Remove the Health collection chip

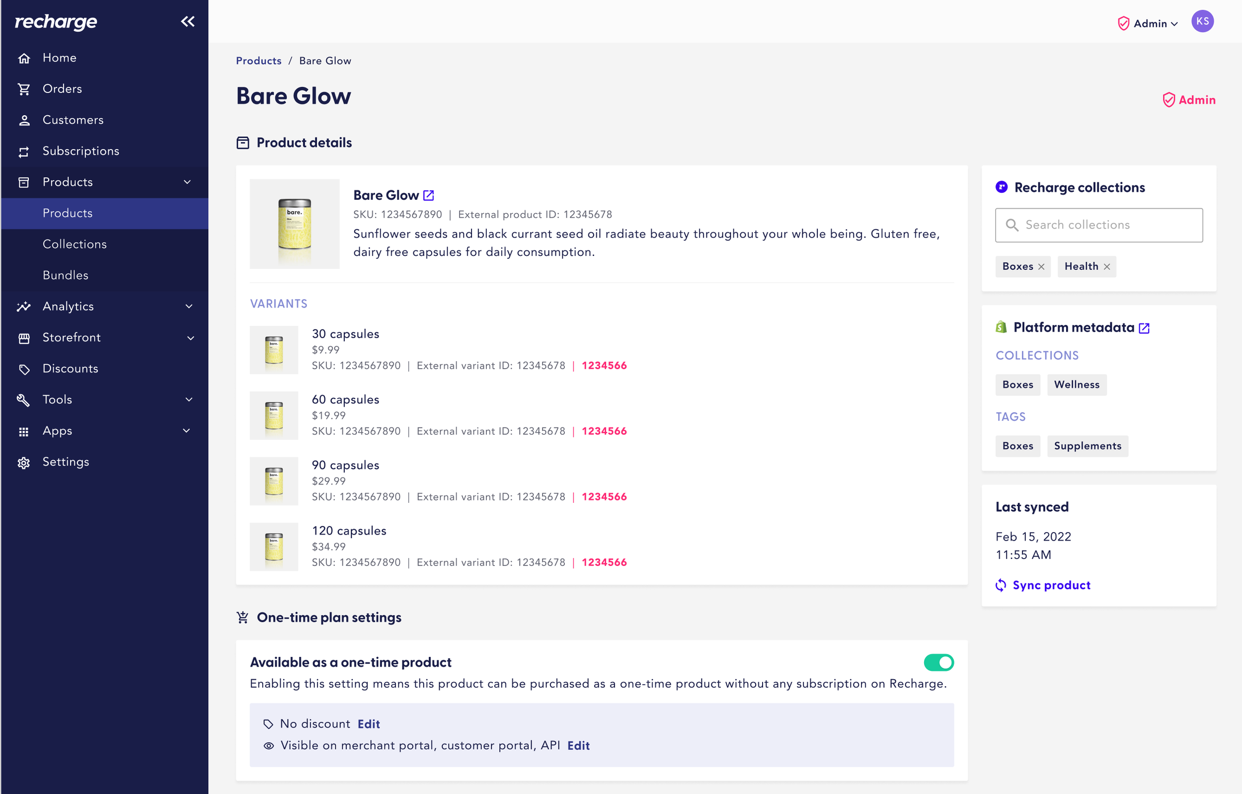tap(1106, 267)
